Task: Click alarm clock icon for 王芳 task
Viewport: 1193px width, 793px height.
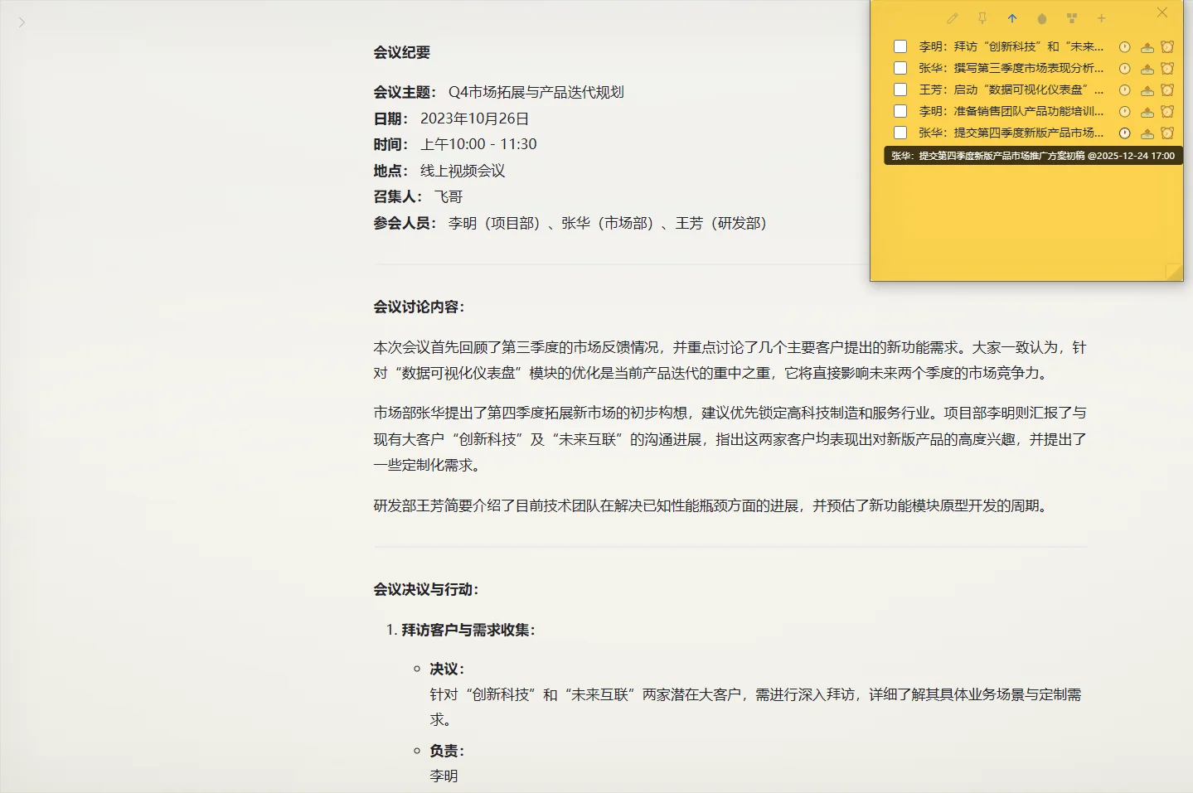Action: [1167, 90]
